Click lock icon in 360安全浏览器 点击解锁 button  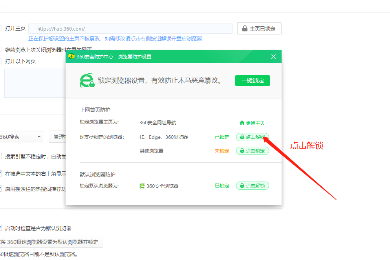tap(242, 185)
